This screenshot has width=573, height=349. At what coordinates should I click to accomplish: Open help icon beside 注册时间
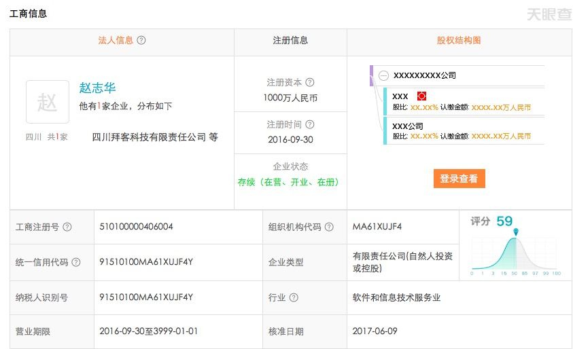[309, 124]
